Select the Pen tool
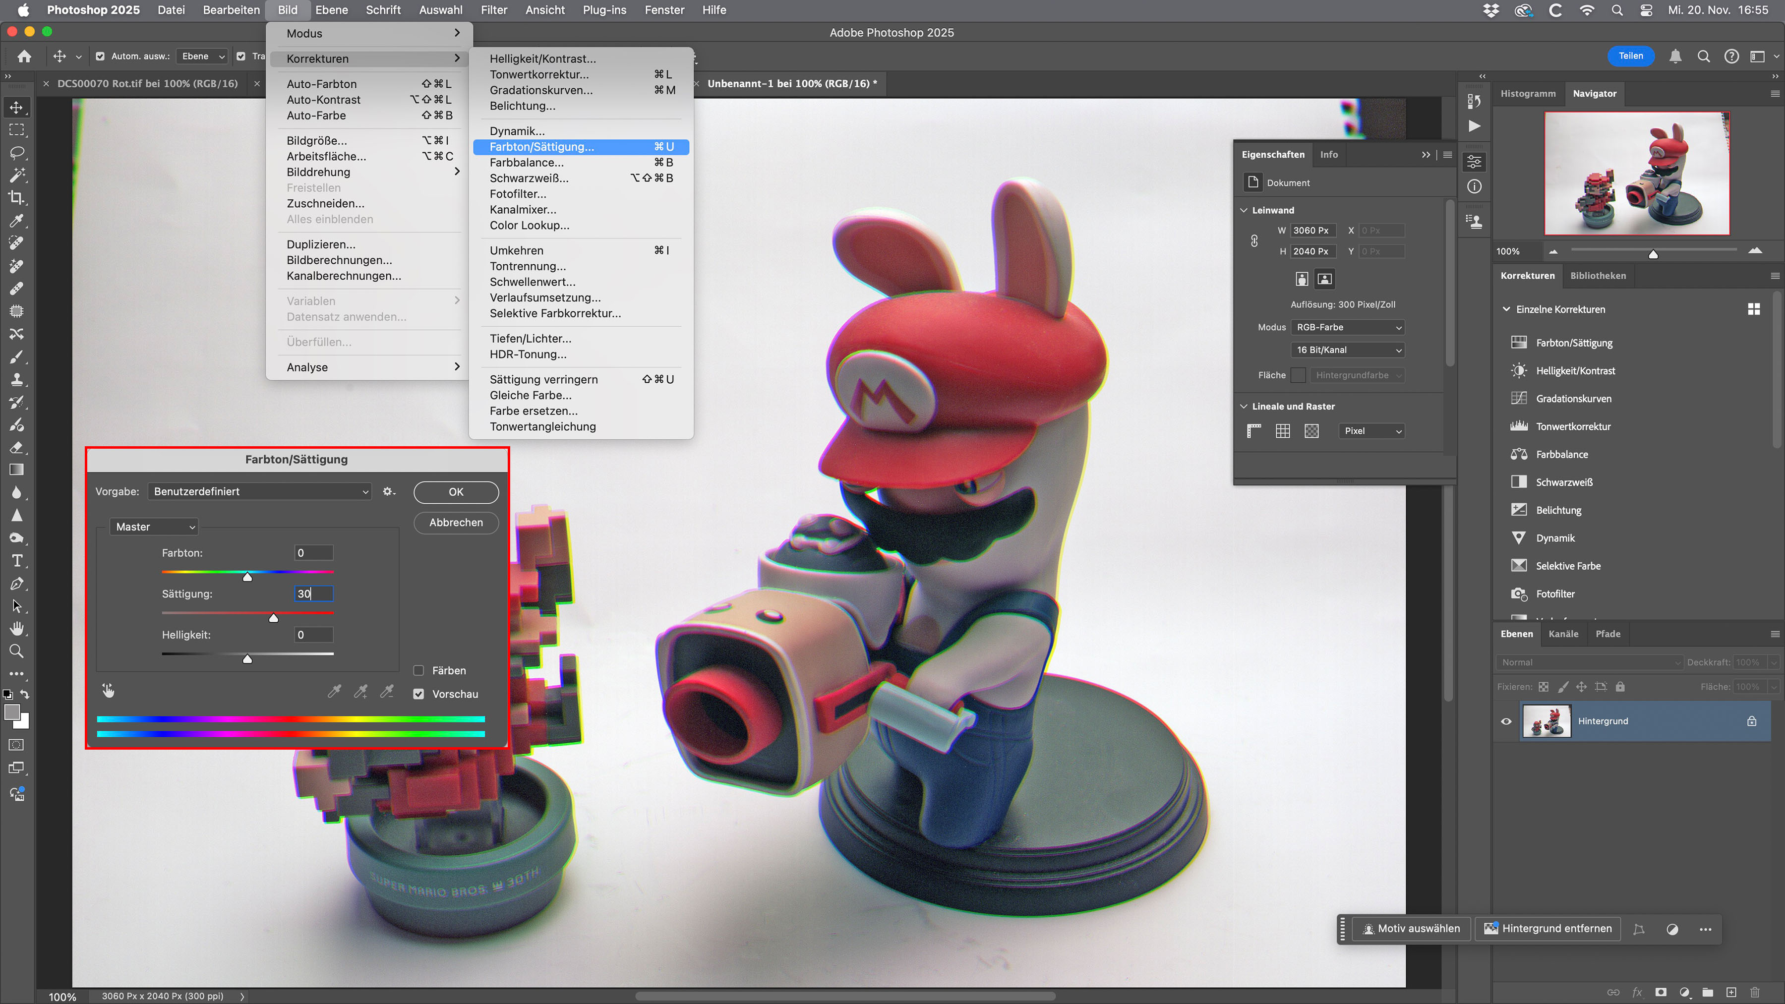Viewport: 1785px width, 1004px height. [17, 584]
